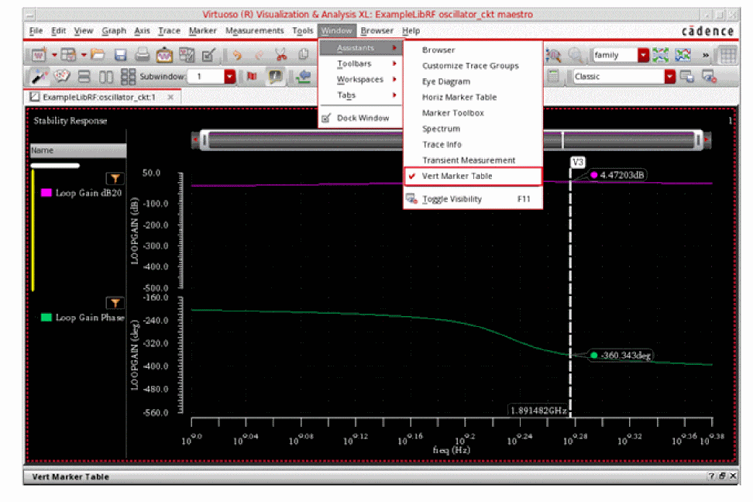Click the zoom magnifier icon left of family
The image size is (753, 502).
[576, 55]
